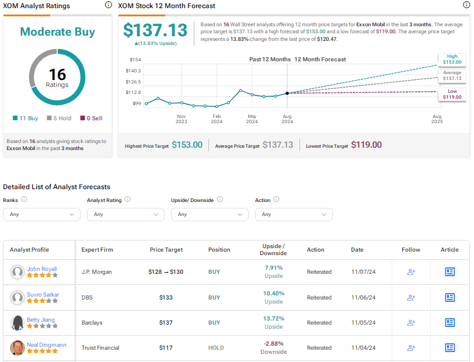Screen dimensions: 474x362
Task: Open the Upside/Downside filter dropdown
Action: pyautogui.click(x=210, y=214)
